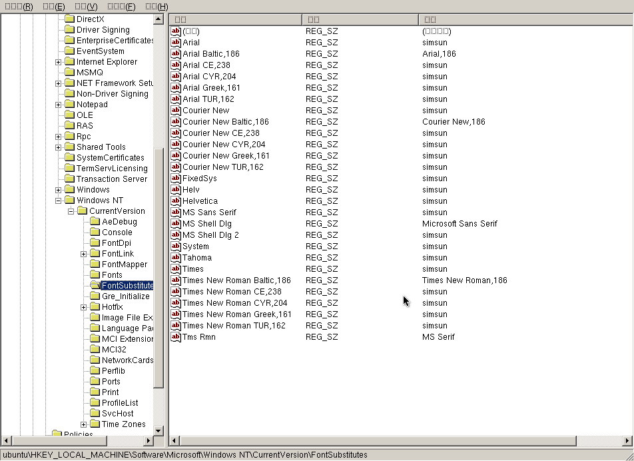Open the menu marked (V)
This screenshot has width=634, height=461.
point(86,7)
